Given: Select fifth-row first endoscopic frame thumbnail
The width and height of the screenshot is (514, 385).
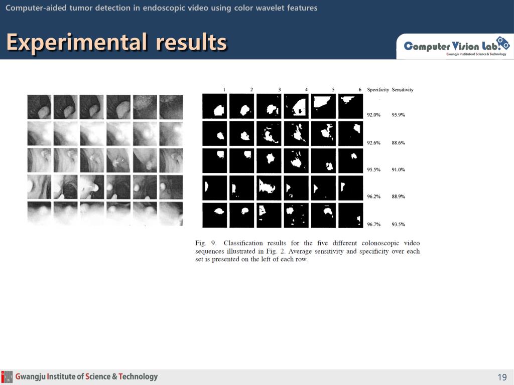Looking at the screenshot, I should (x=39, y=214).
